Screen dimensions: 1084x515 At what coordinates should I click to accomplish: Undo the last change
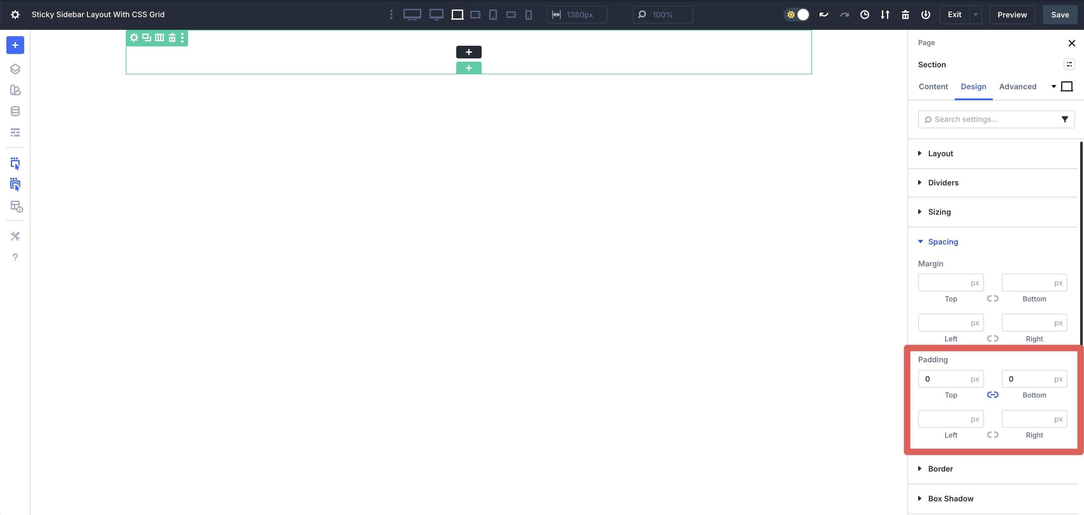tap(823, 14)
